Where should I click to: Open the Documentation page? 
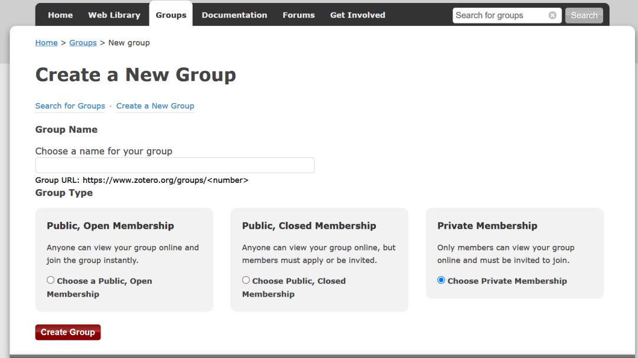coord(234,15)
